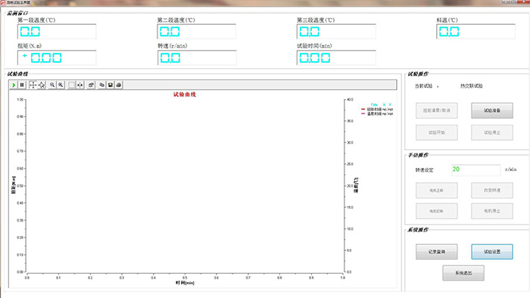The height and width of the screenshot is (298, 530).
Task: Click the zoom to fit arrows icon
Action: tap(79, 85)
